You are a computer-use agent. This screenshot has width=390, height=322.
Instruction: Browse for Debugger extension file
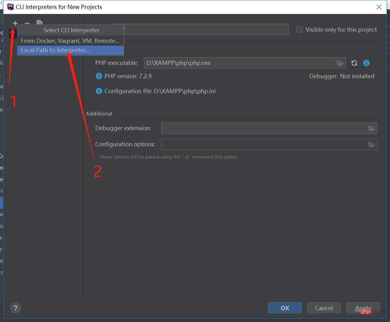372,128
